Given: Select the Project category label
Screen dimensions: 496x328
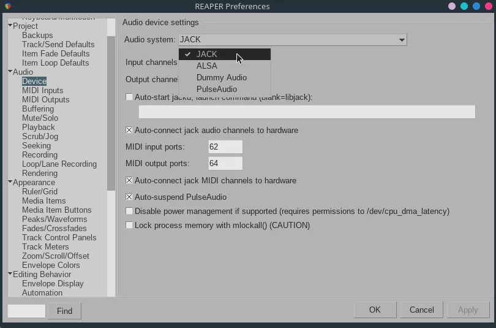Looking at the screenshot, I should pos(25,26).
